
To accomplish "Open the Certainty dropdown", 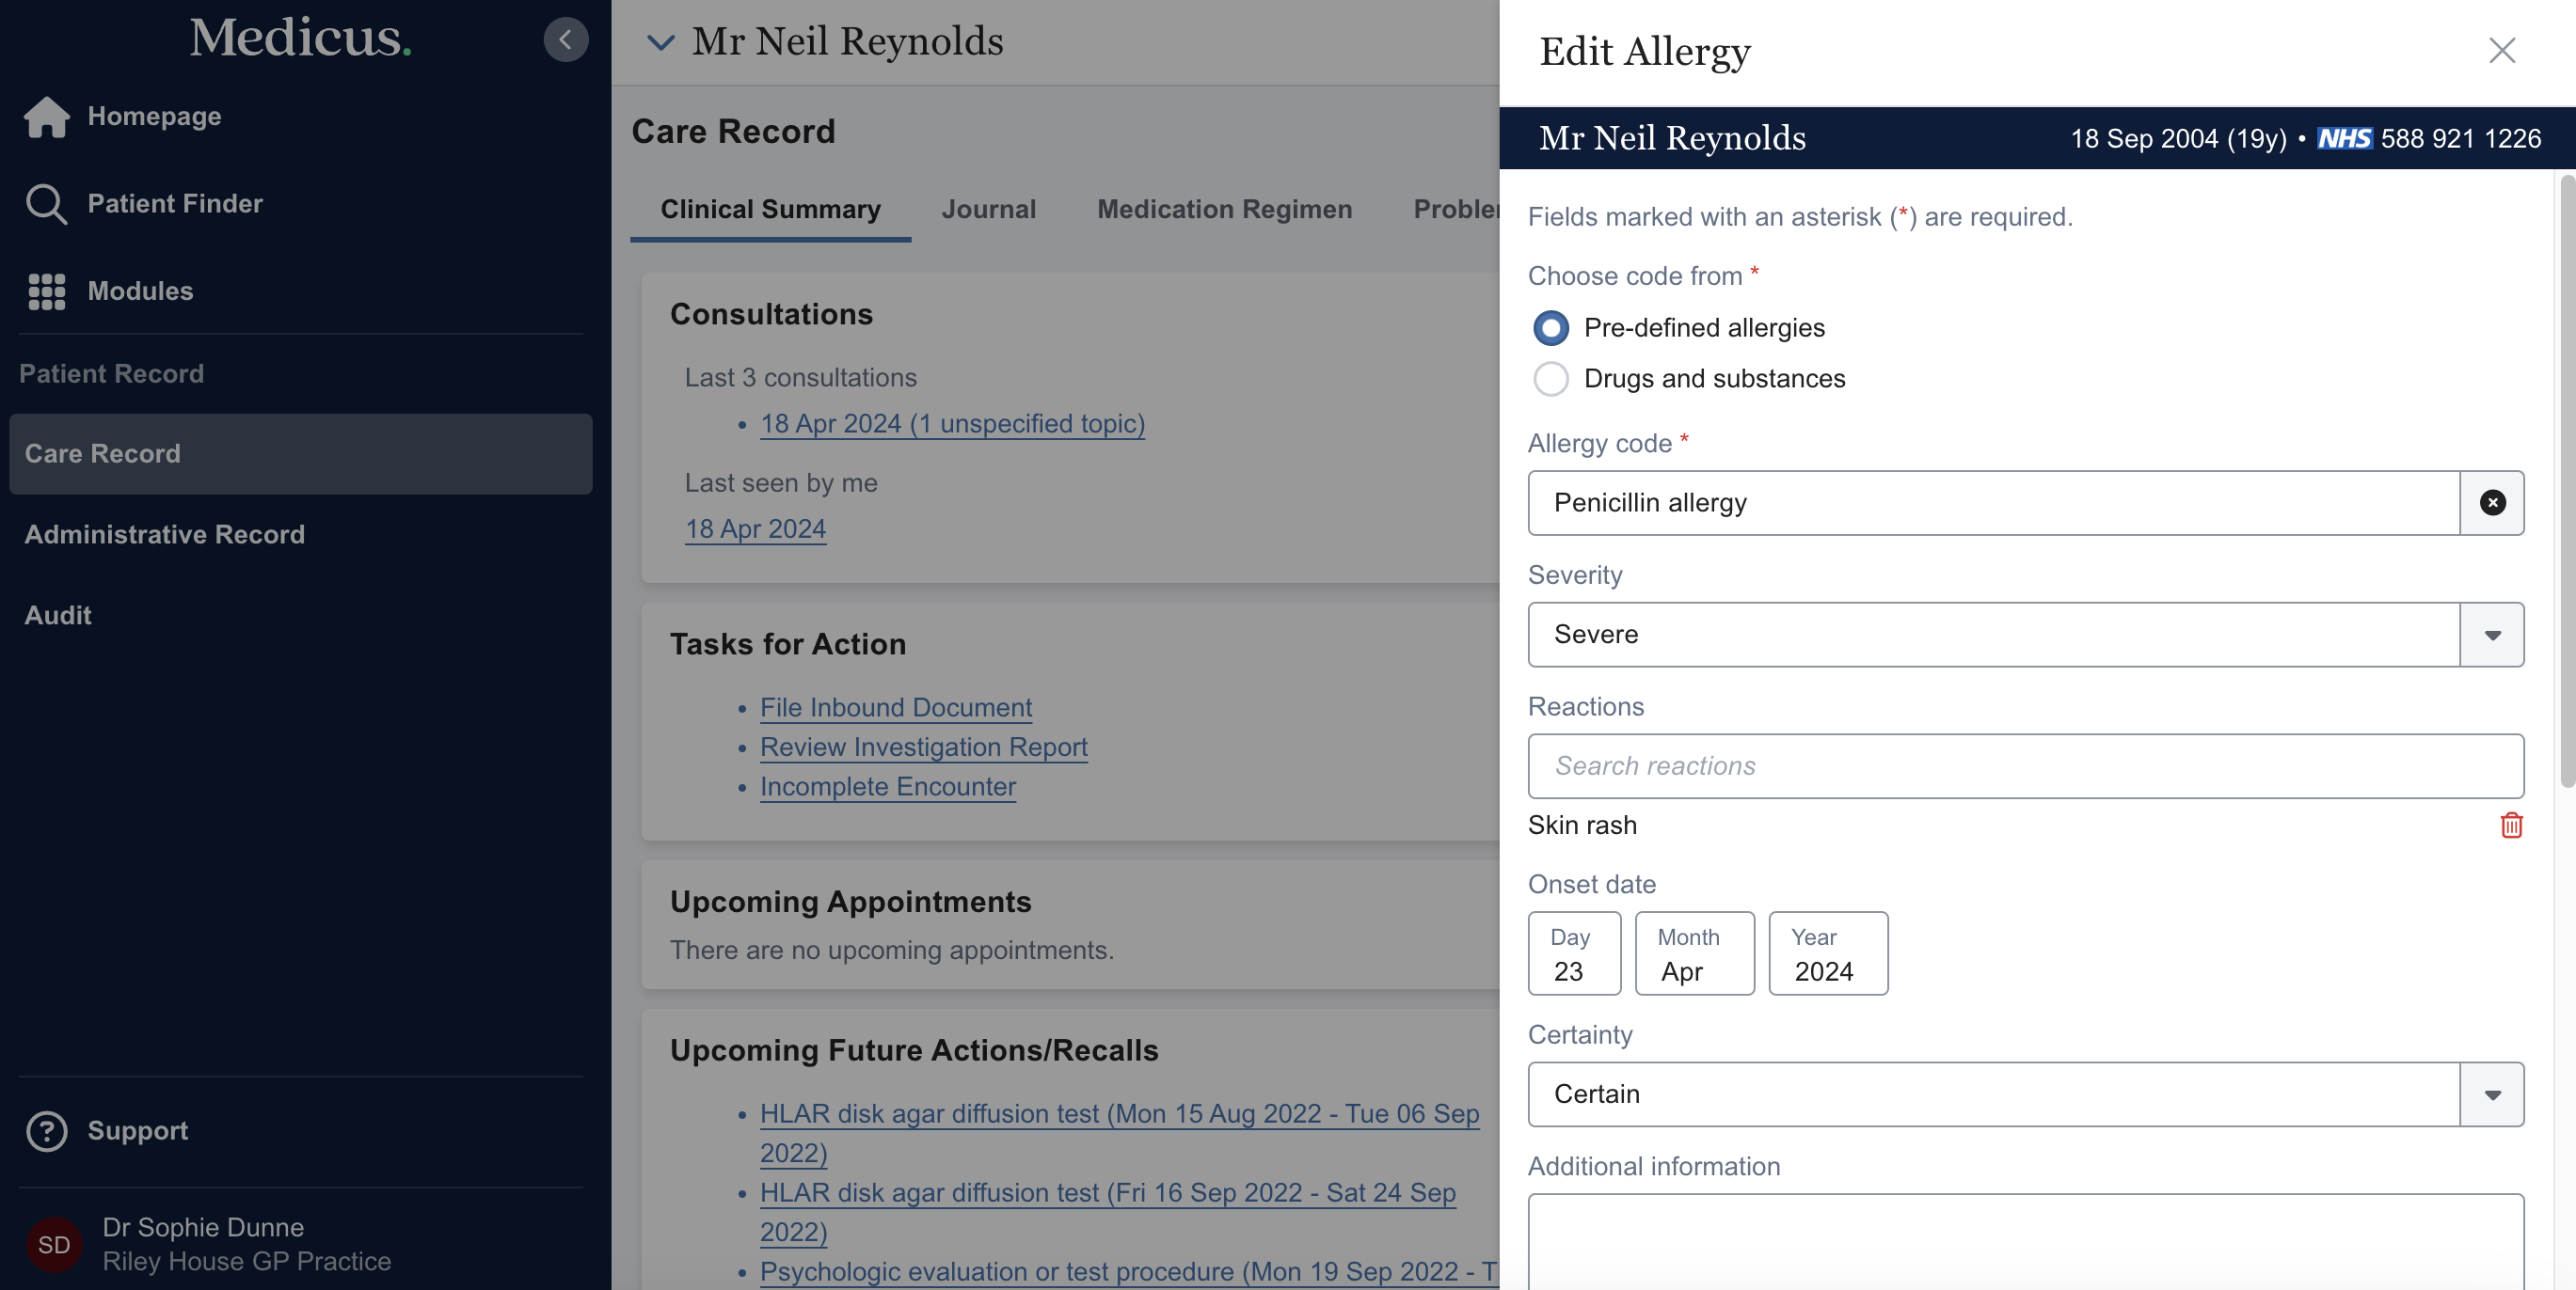I will 2491,1094.
